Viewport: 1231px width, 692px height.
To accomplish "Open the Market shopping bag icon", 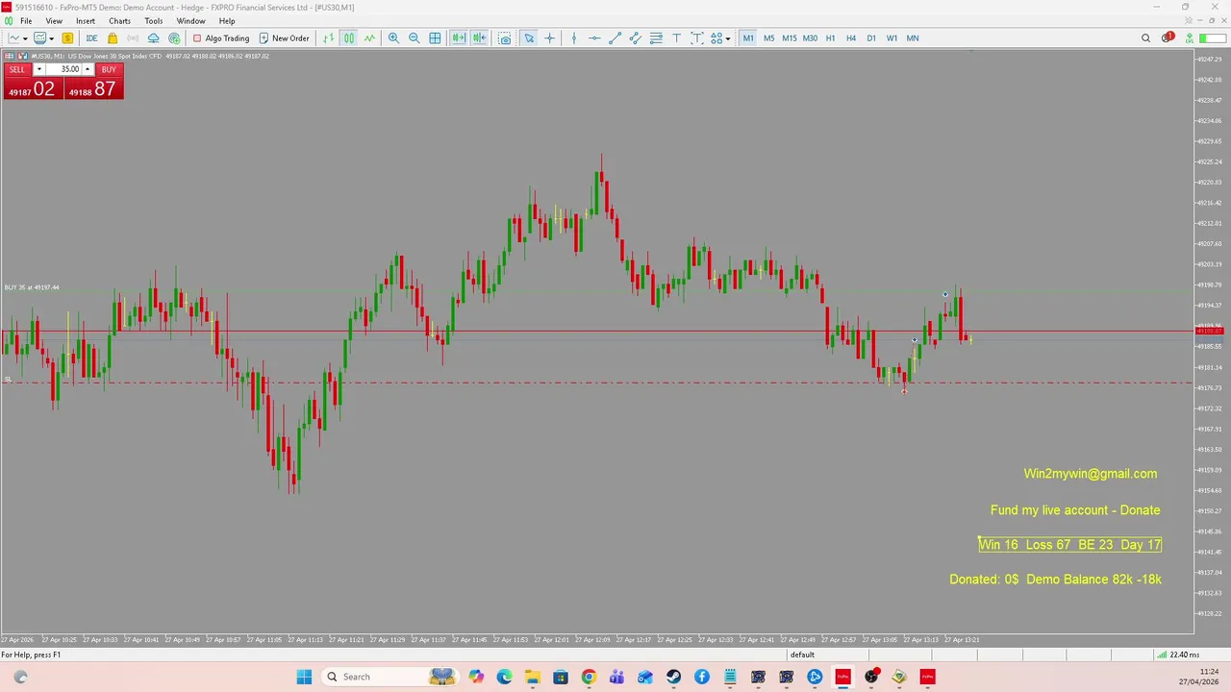I will pyautogui.click(x=113, y=38).
